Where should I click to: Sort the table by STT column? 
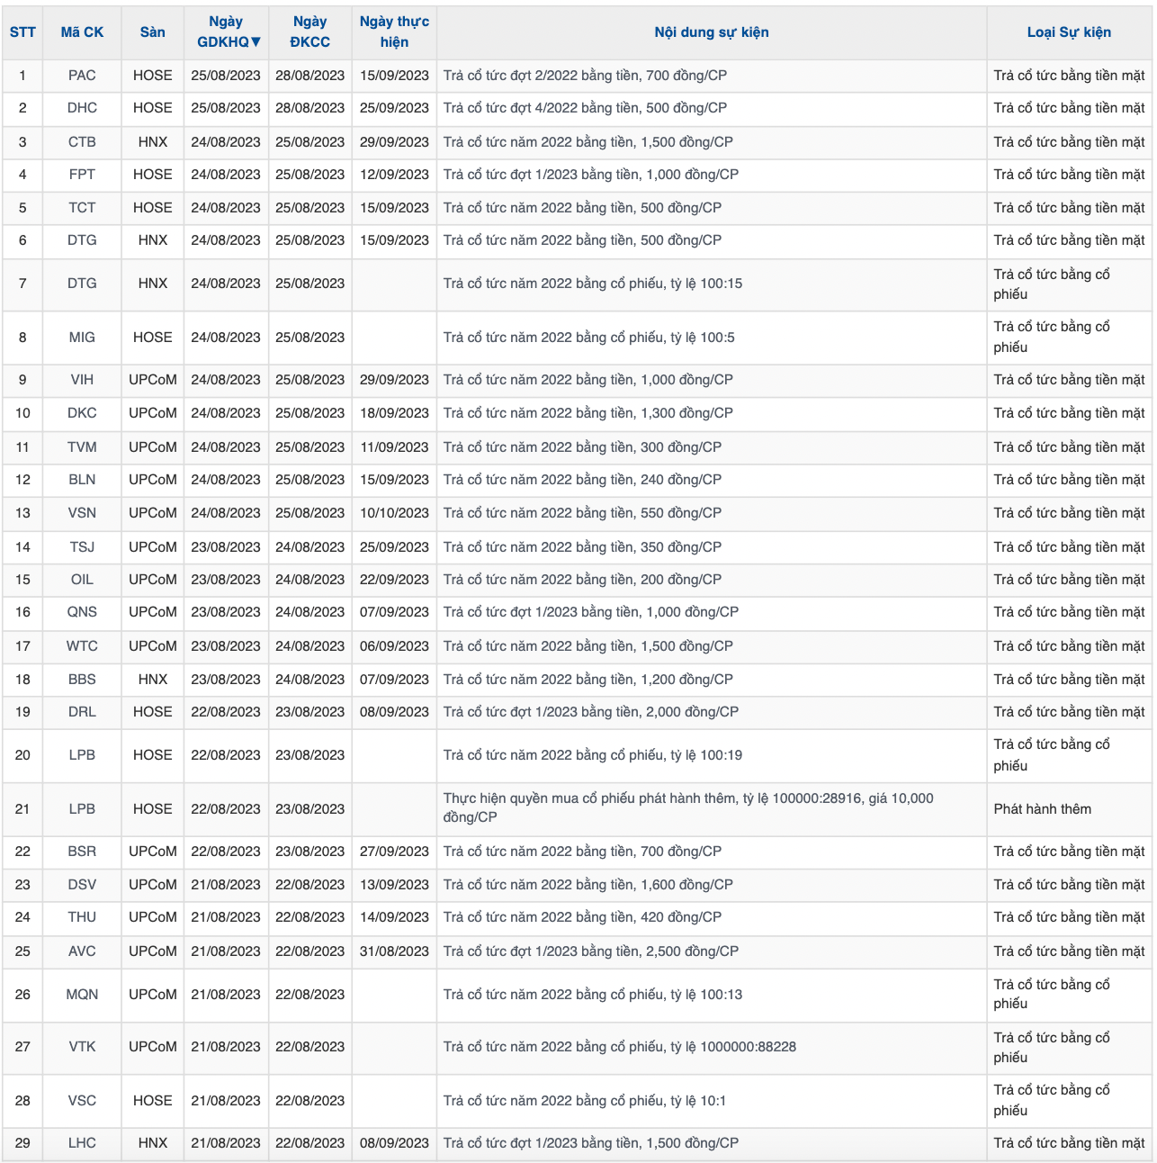(x=22, y=32)
